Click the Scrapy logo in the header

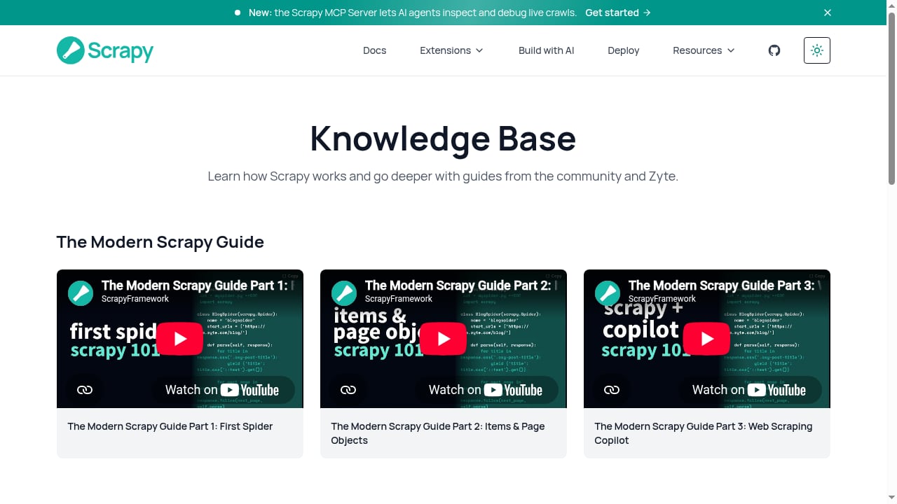pos(105,50)
